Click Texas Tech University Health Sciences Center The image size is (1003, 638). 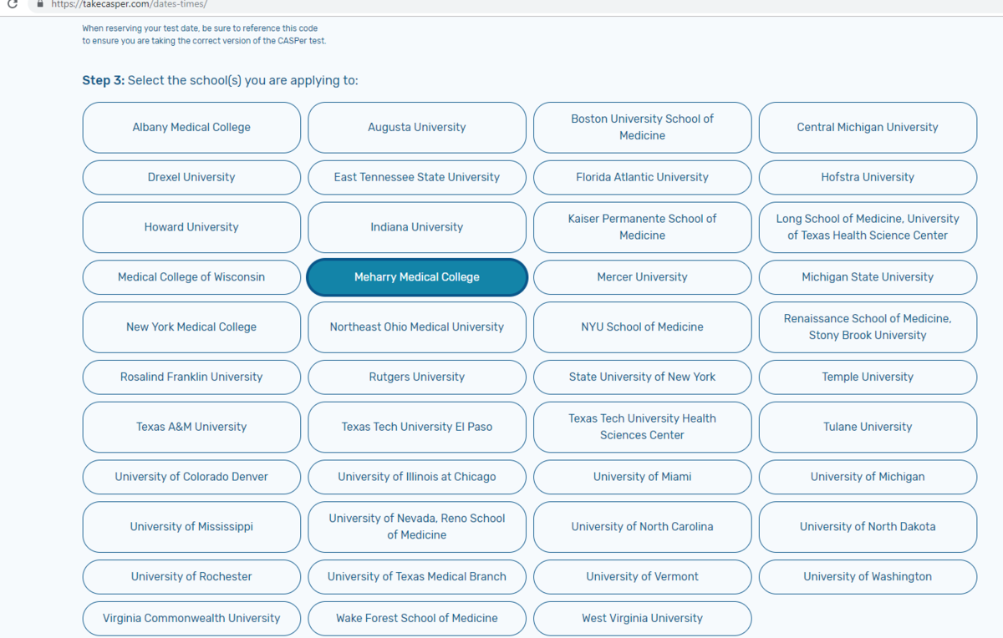pos(642,427)
